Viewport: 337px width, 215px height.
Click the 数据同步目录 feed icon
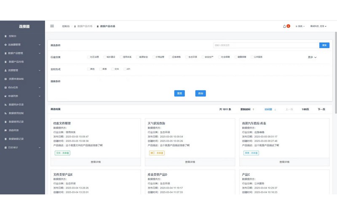tap(5, 105)
